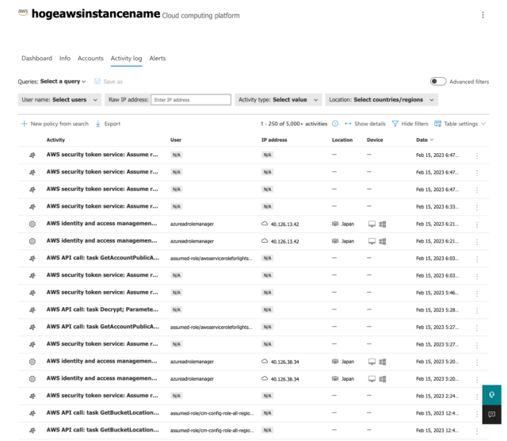
Task: Click the cloud icon beside the first 40.126.38.34
Action: pos(265,362)
